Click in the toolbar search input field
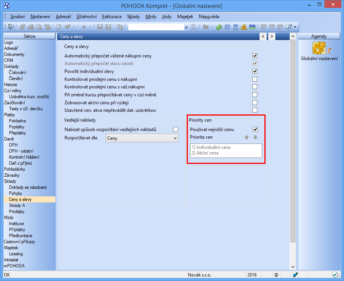This screenshot has width=344, height=281. [156, 27]
